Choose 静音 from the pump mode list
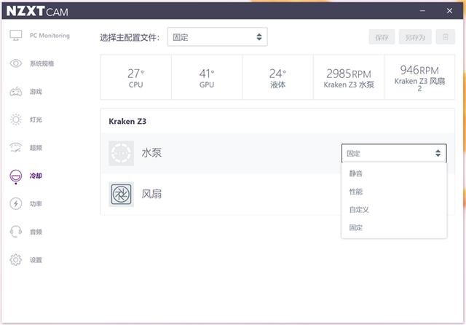Viewport: 466px width, 325px height. [x=394, y=173]
